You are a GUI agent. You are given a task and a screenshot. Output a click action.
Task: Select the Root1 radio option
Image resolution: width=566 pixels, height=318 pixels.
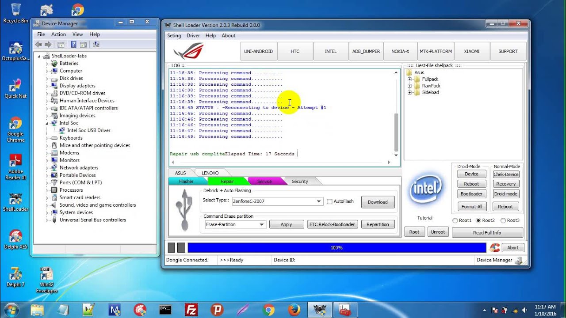pyautogui.click(x=455, y=220)
